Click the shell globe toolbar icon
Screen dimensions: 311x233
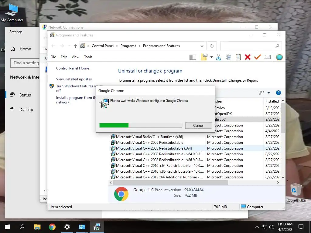[279, 57]
